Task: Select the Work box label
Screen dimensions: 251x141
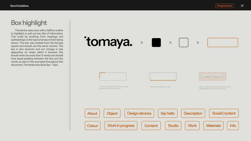Action: [x=192, y=126]
